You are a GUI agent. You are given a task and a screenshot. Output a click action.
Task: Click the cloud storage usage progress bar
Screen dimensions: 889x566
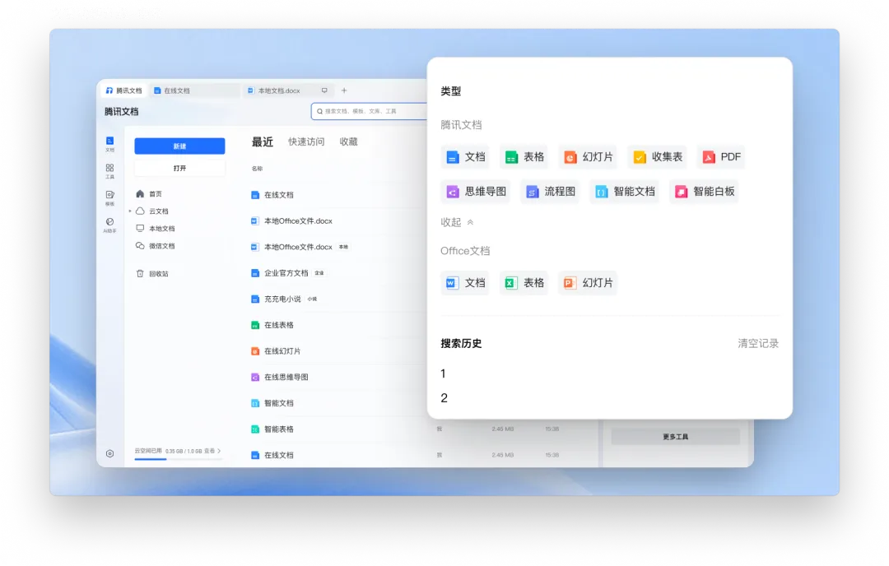click(x=178, y=459)
